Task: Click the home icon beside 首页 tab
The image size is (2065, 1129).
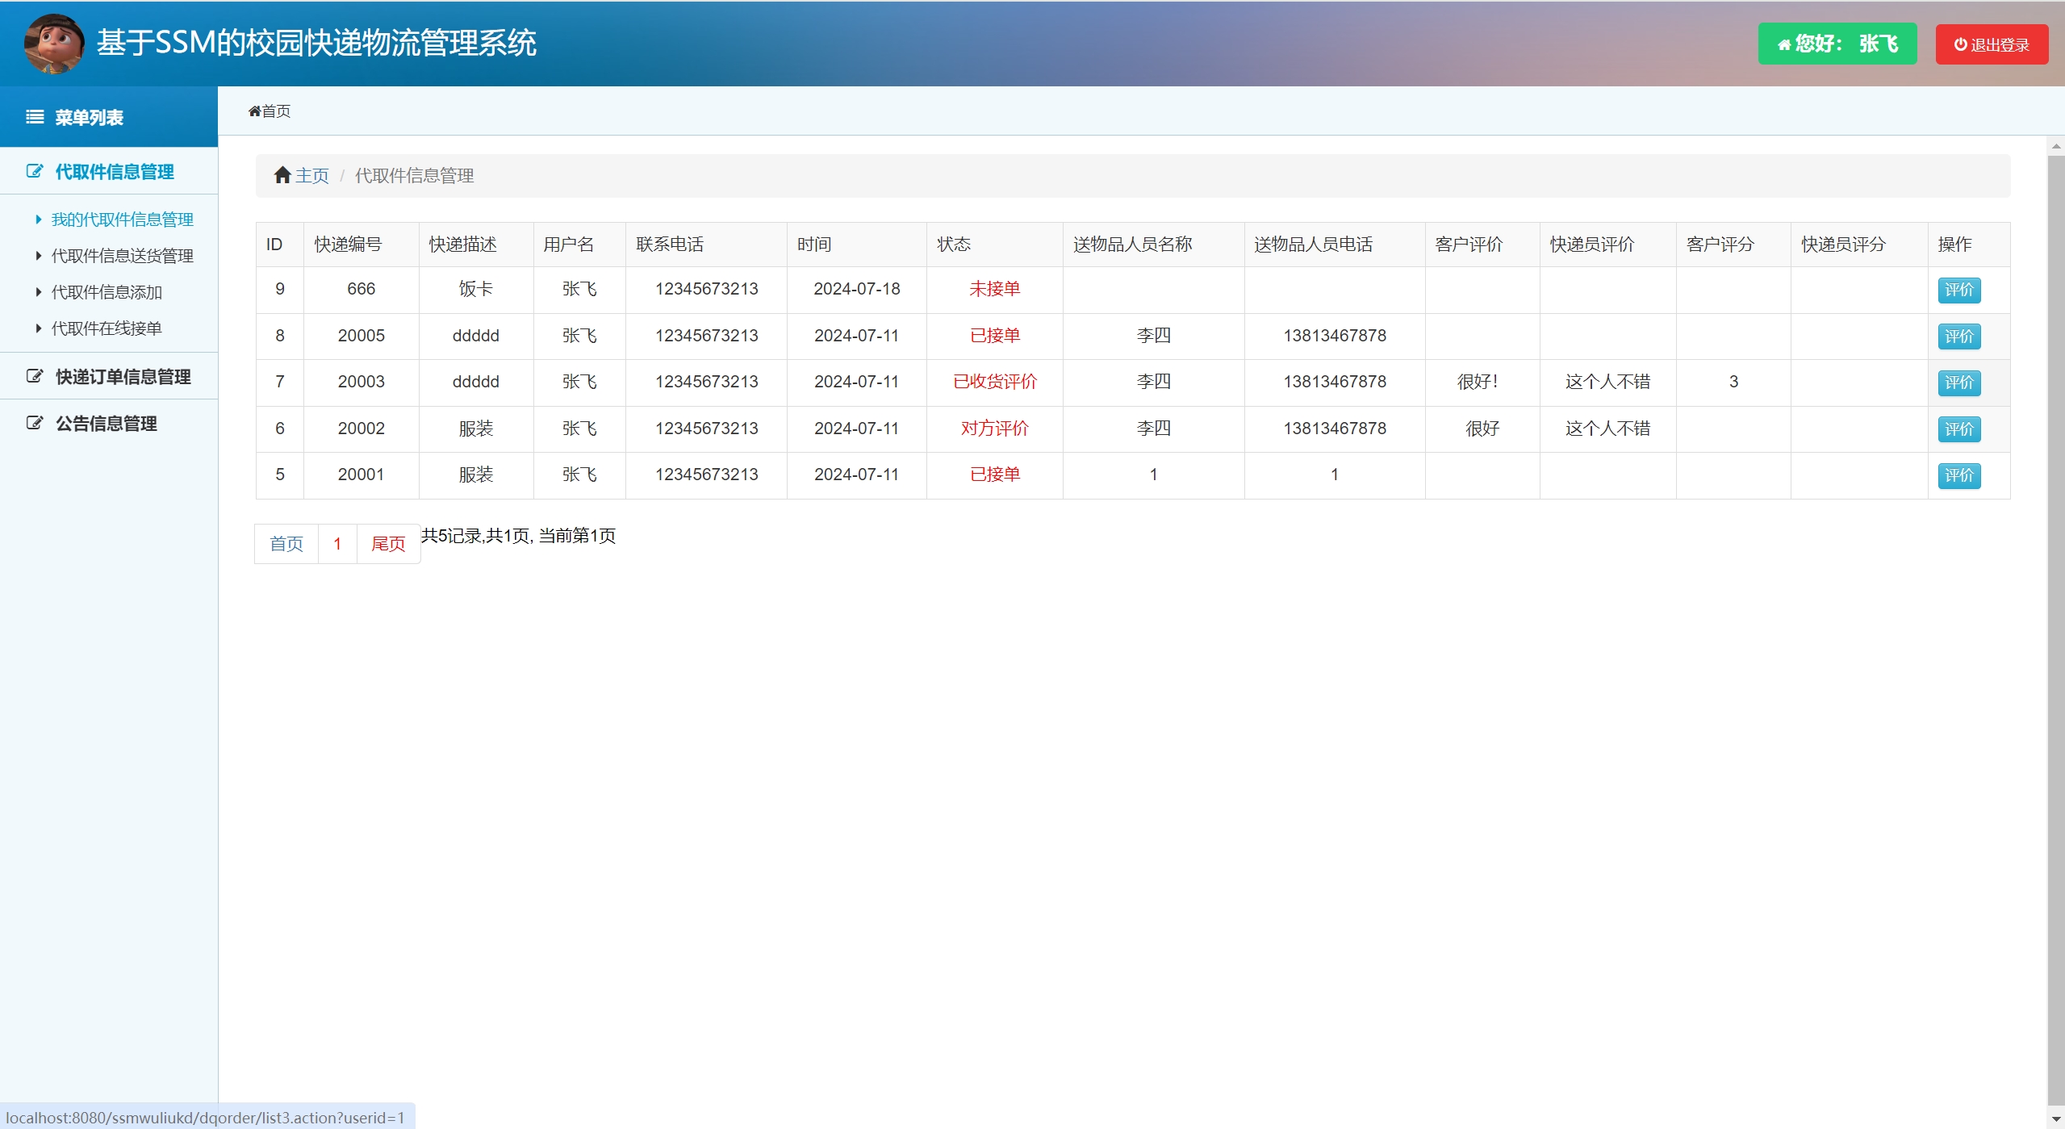Action: point(255,111)
